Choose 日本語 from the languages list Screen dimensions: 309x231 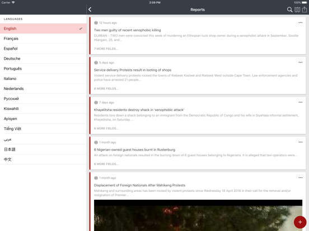pos(43,150)
